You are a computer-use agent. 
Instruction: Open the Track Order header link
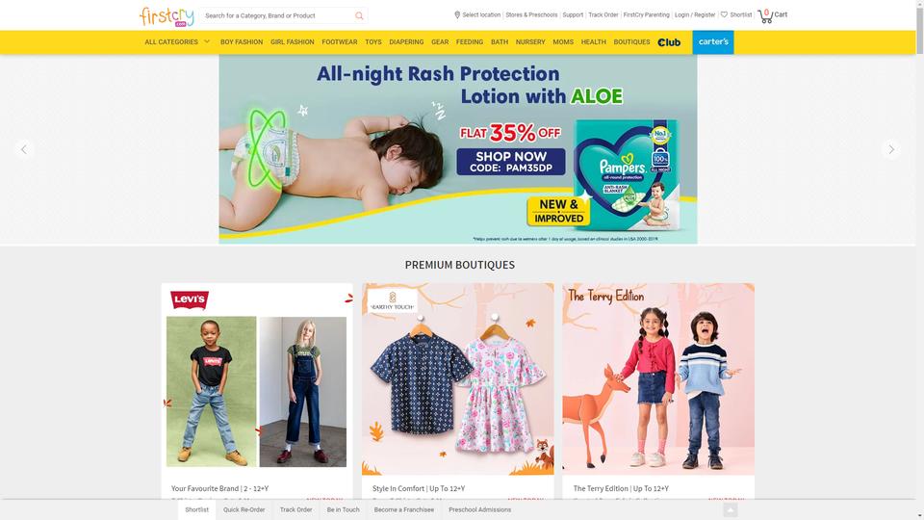[603, 14]
